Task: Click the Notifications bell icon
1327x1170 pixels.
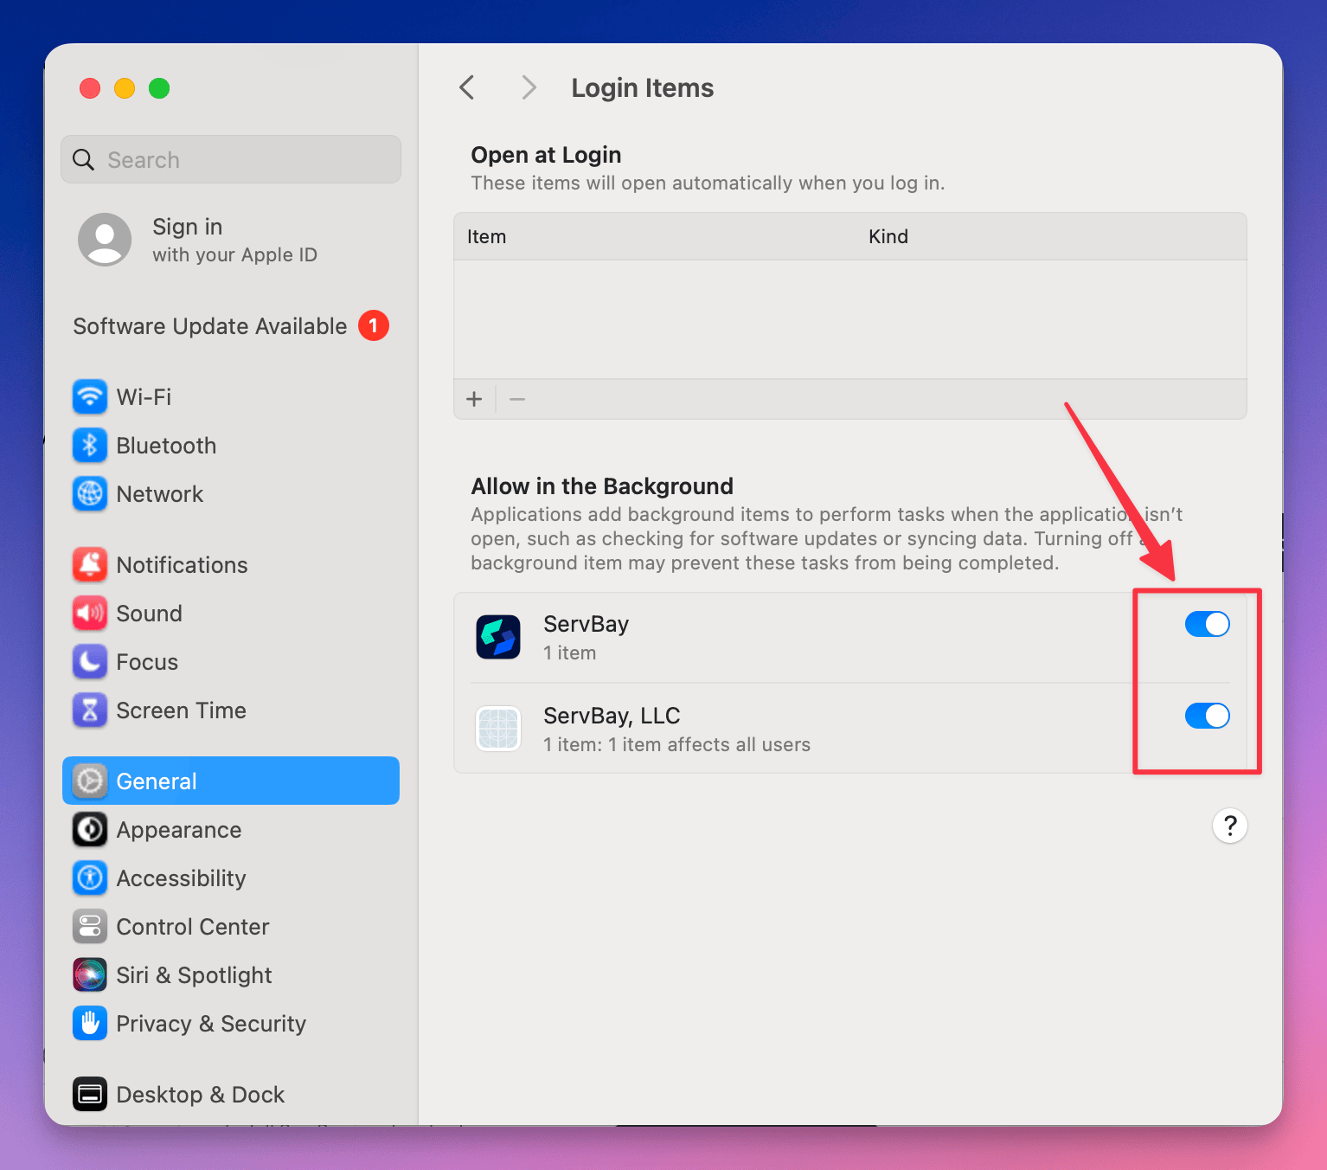Action: (90, 565)
